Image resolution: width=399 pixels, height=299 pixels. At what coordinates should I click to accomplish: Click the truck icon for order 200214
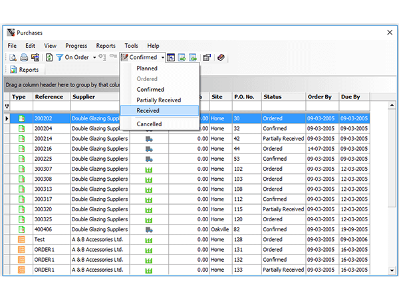[x=148, y=139]
